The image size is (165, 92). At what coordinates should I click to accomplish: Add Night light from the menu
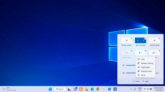pos(145,67)
